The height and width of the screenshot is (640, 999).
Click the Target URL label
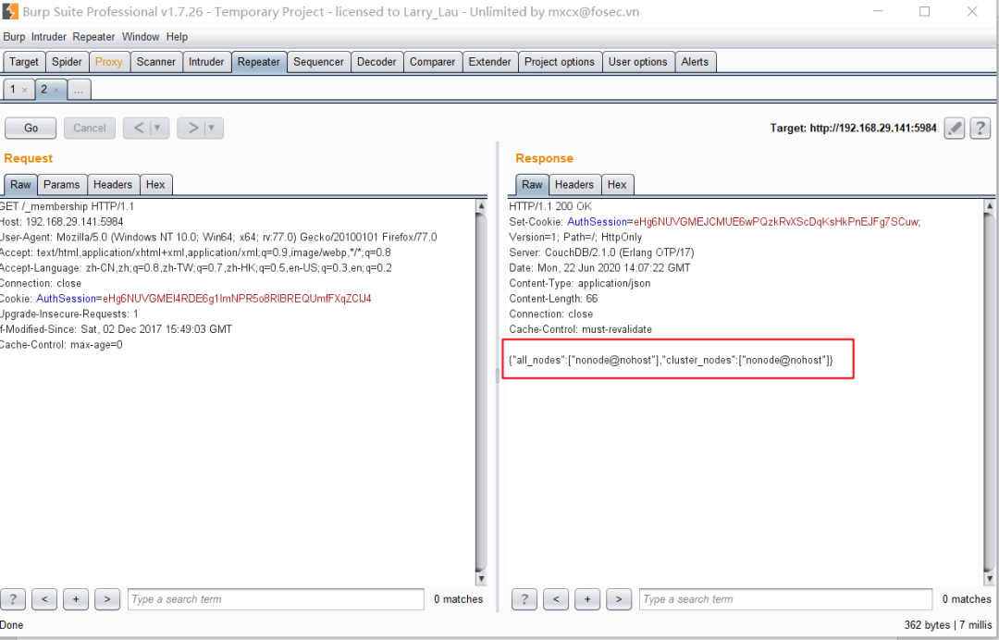tap(853, 128)
